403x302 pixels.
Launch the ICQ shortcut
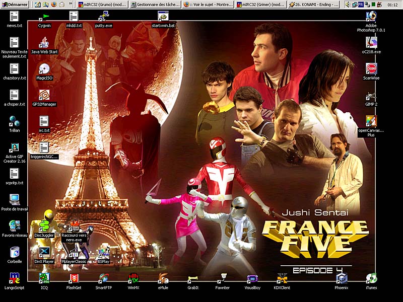44,281
